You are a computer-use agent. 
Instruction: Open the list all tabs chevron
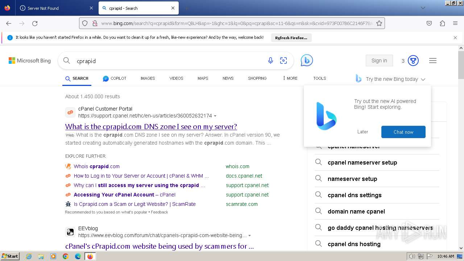[423, 8]
